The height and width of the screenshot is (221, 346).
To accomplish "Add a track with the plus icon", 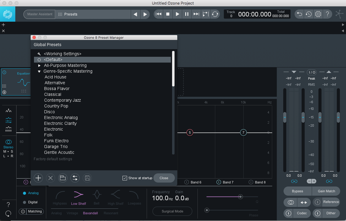I will pos(3,25).
